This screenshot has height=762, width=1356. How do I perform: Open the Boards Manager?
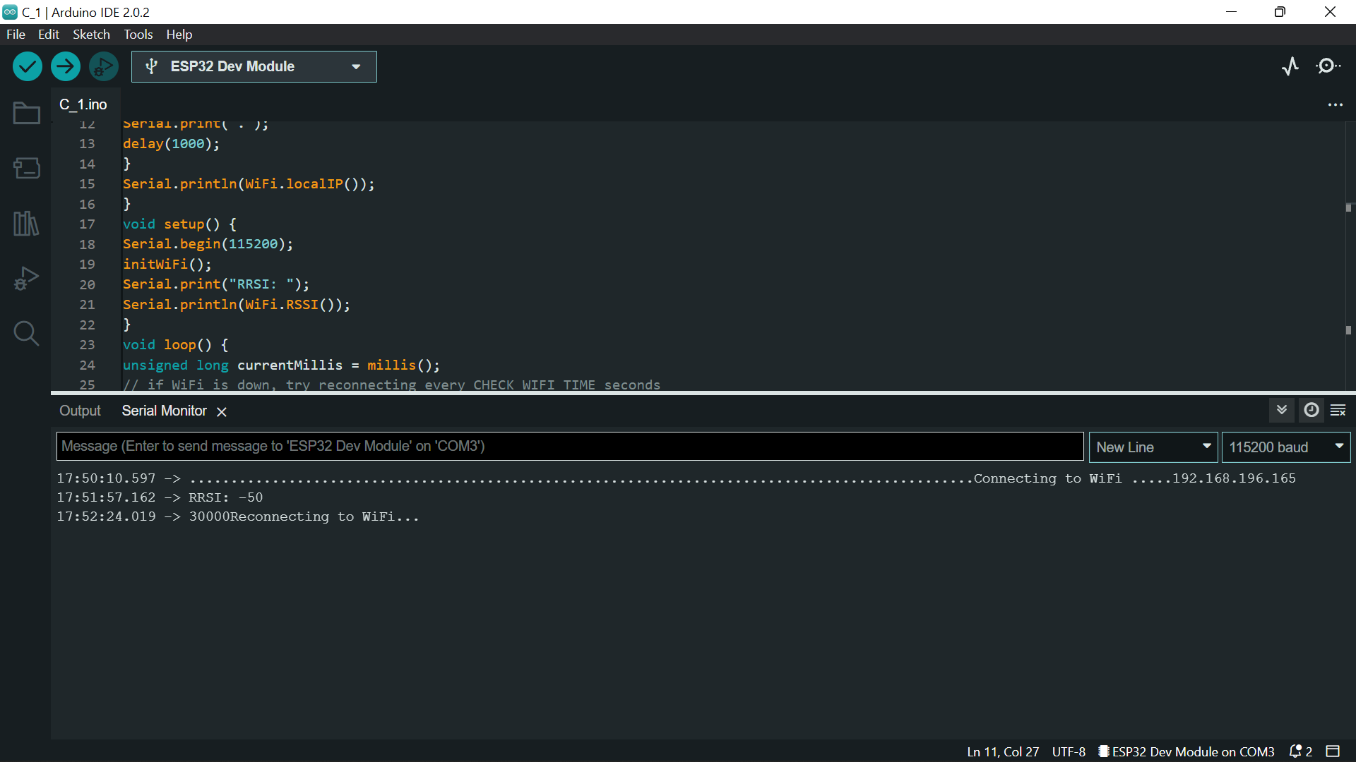[x=25, y=168]
